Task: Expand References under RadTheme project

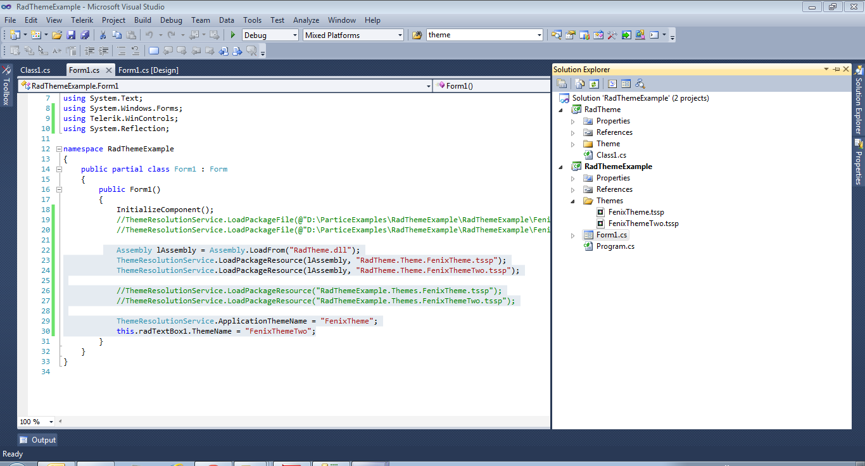Action: (x=573, y=132)
